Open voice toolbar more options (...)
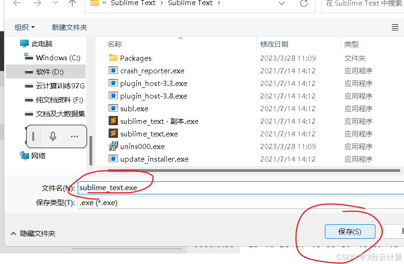 tap(74, 136)
